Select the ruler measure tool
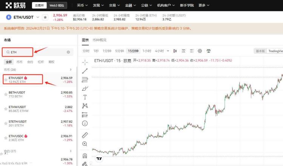Screen dimensions: 283x166 coord(85,135)
